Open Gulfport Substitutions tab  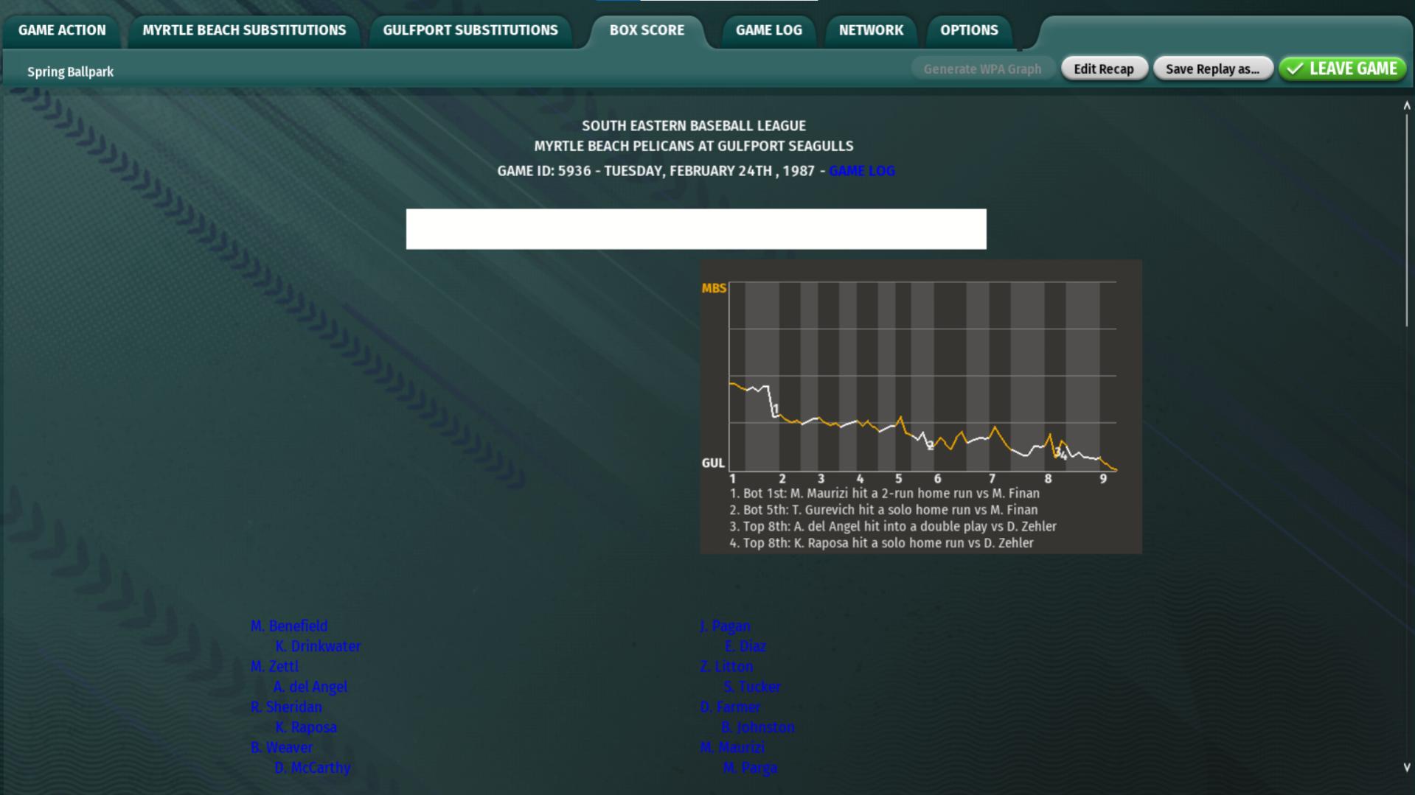point(470,30)
